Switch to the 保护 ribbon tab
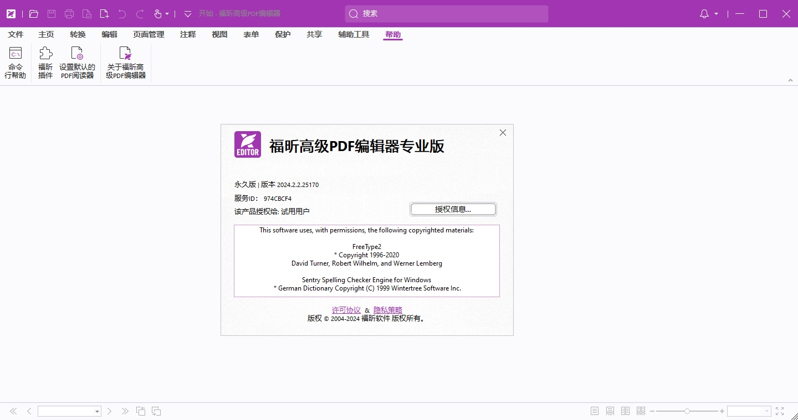The image size is (798, 420). click(x=283, y=34)
